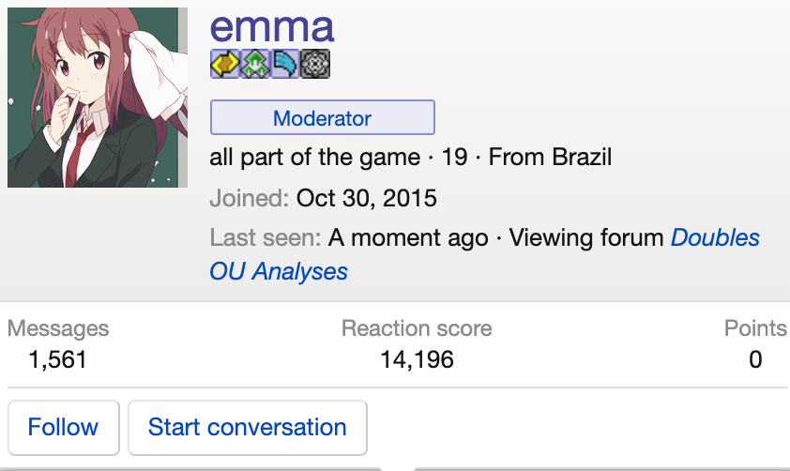Click the Messages label
The width and height of the screenshot is (790, 471).
click(58, 328)
